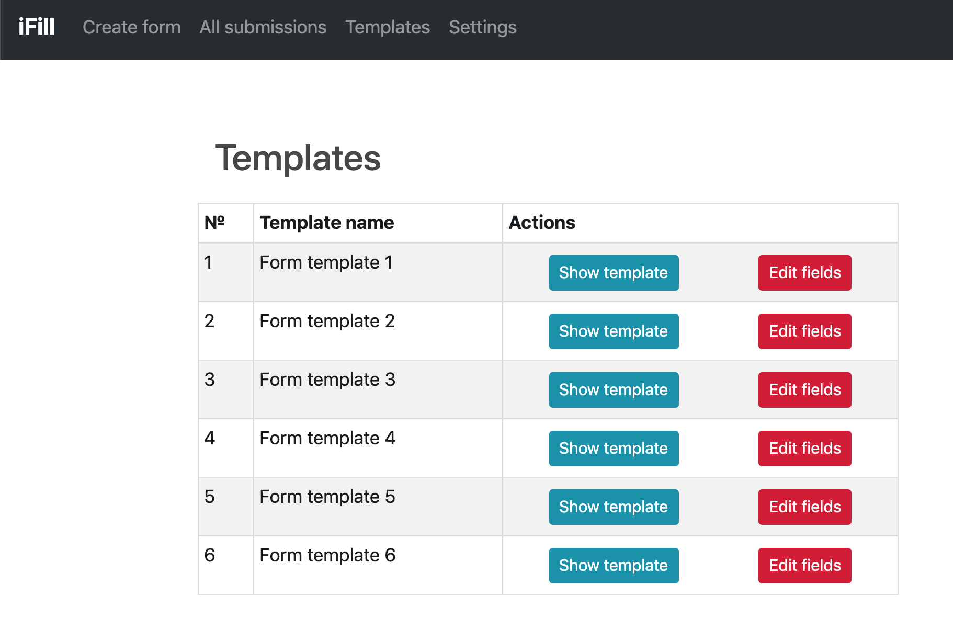Screen dimensions: 953x643
Task: Click the Template name column header
Action: (x=327, y=223)
